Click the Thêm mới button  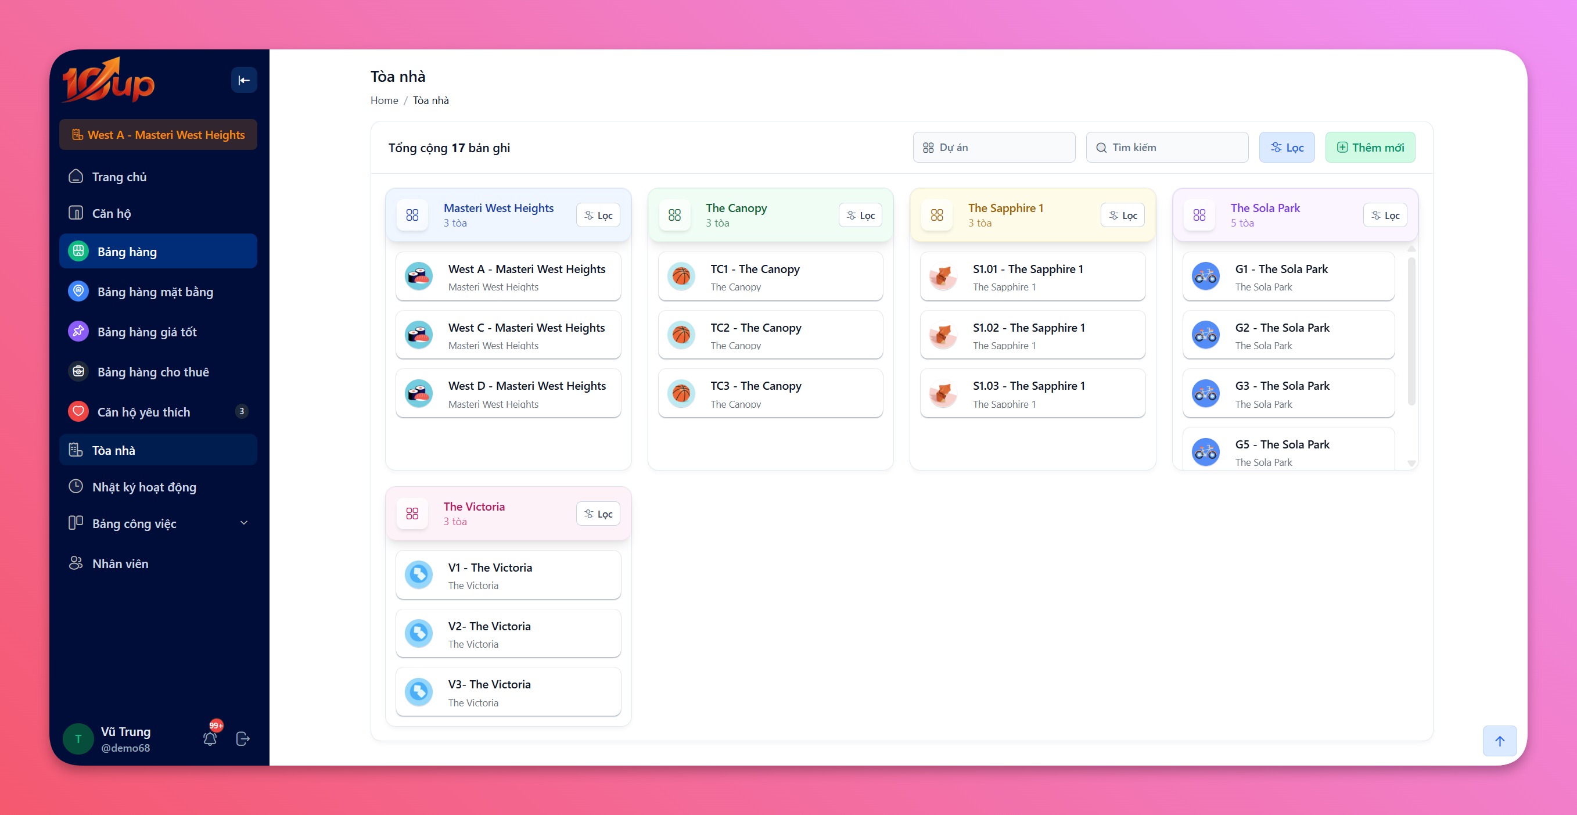1370,148
